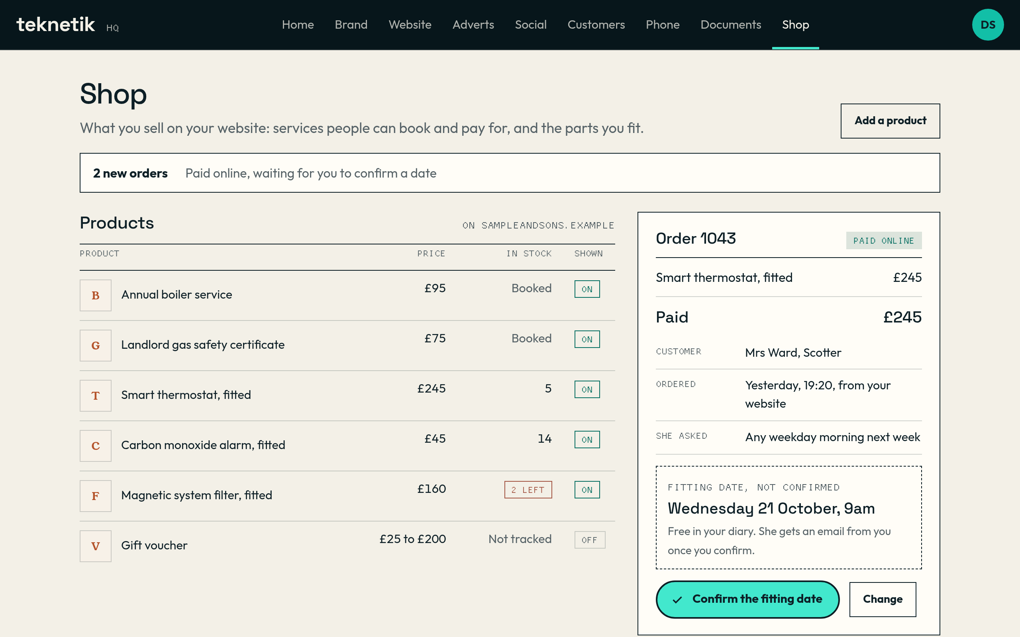Open the Adverts tab

pos(473,25)
